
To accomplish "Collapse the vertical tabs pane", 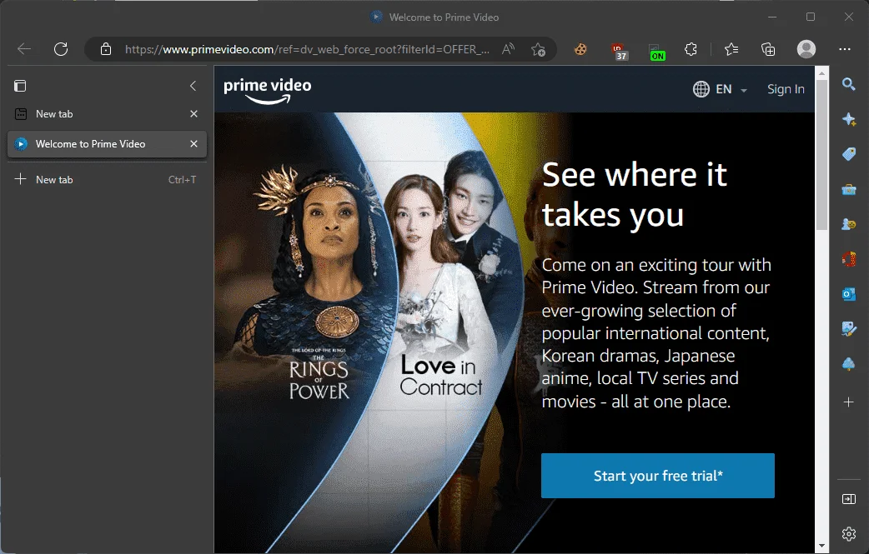I will [x=193, y=86].
